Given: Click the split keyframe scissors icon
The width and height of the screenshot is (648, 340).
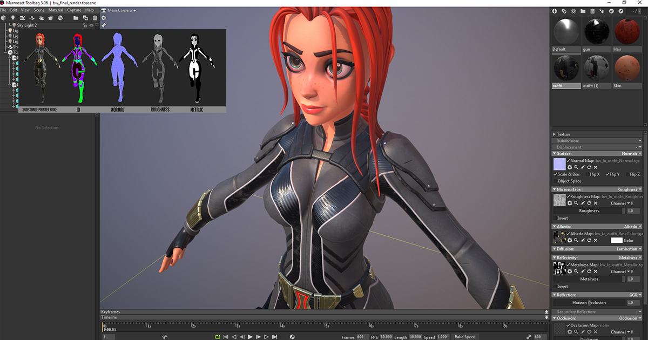Looking at the screenshot, I should point(165,337).
